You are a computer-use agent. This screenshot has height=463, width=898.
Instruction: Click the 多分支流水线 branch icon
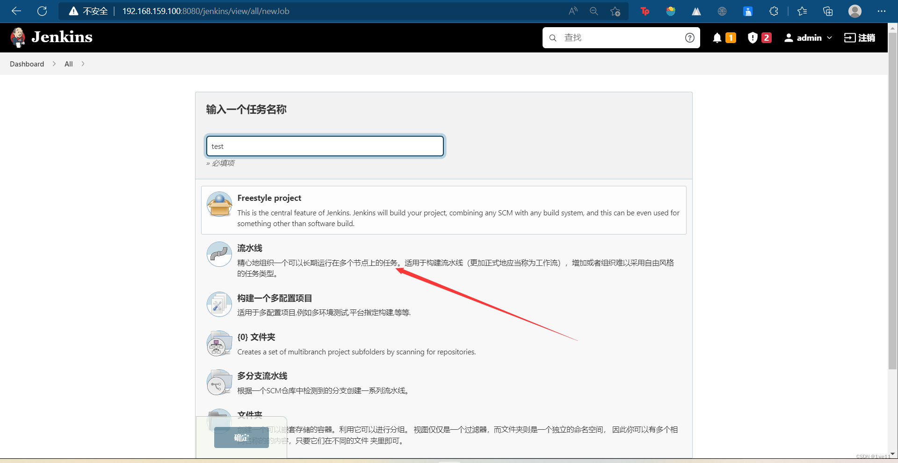[x=219, y=382]
